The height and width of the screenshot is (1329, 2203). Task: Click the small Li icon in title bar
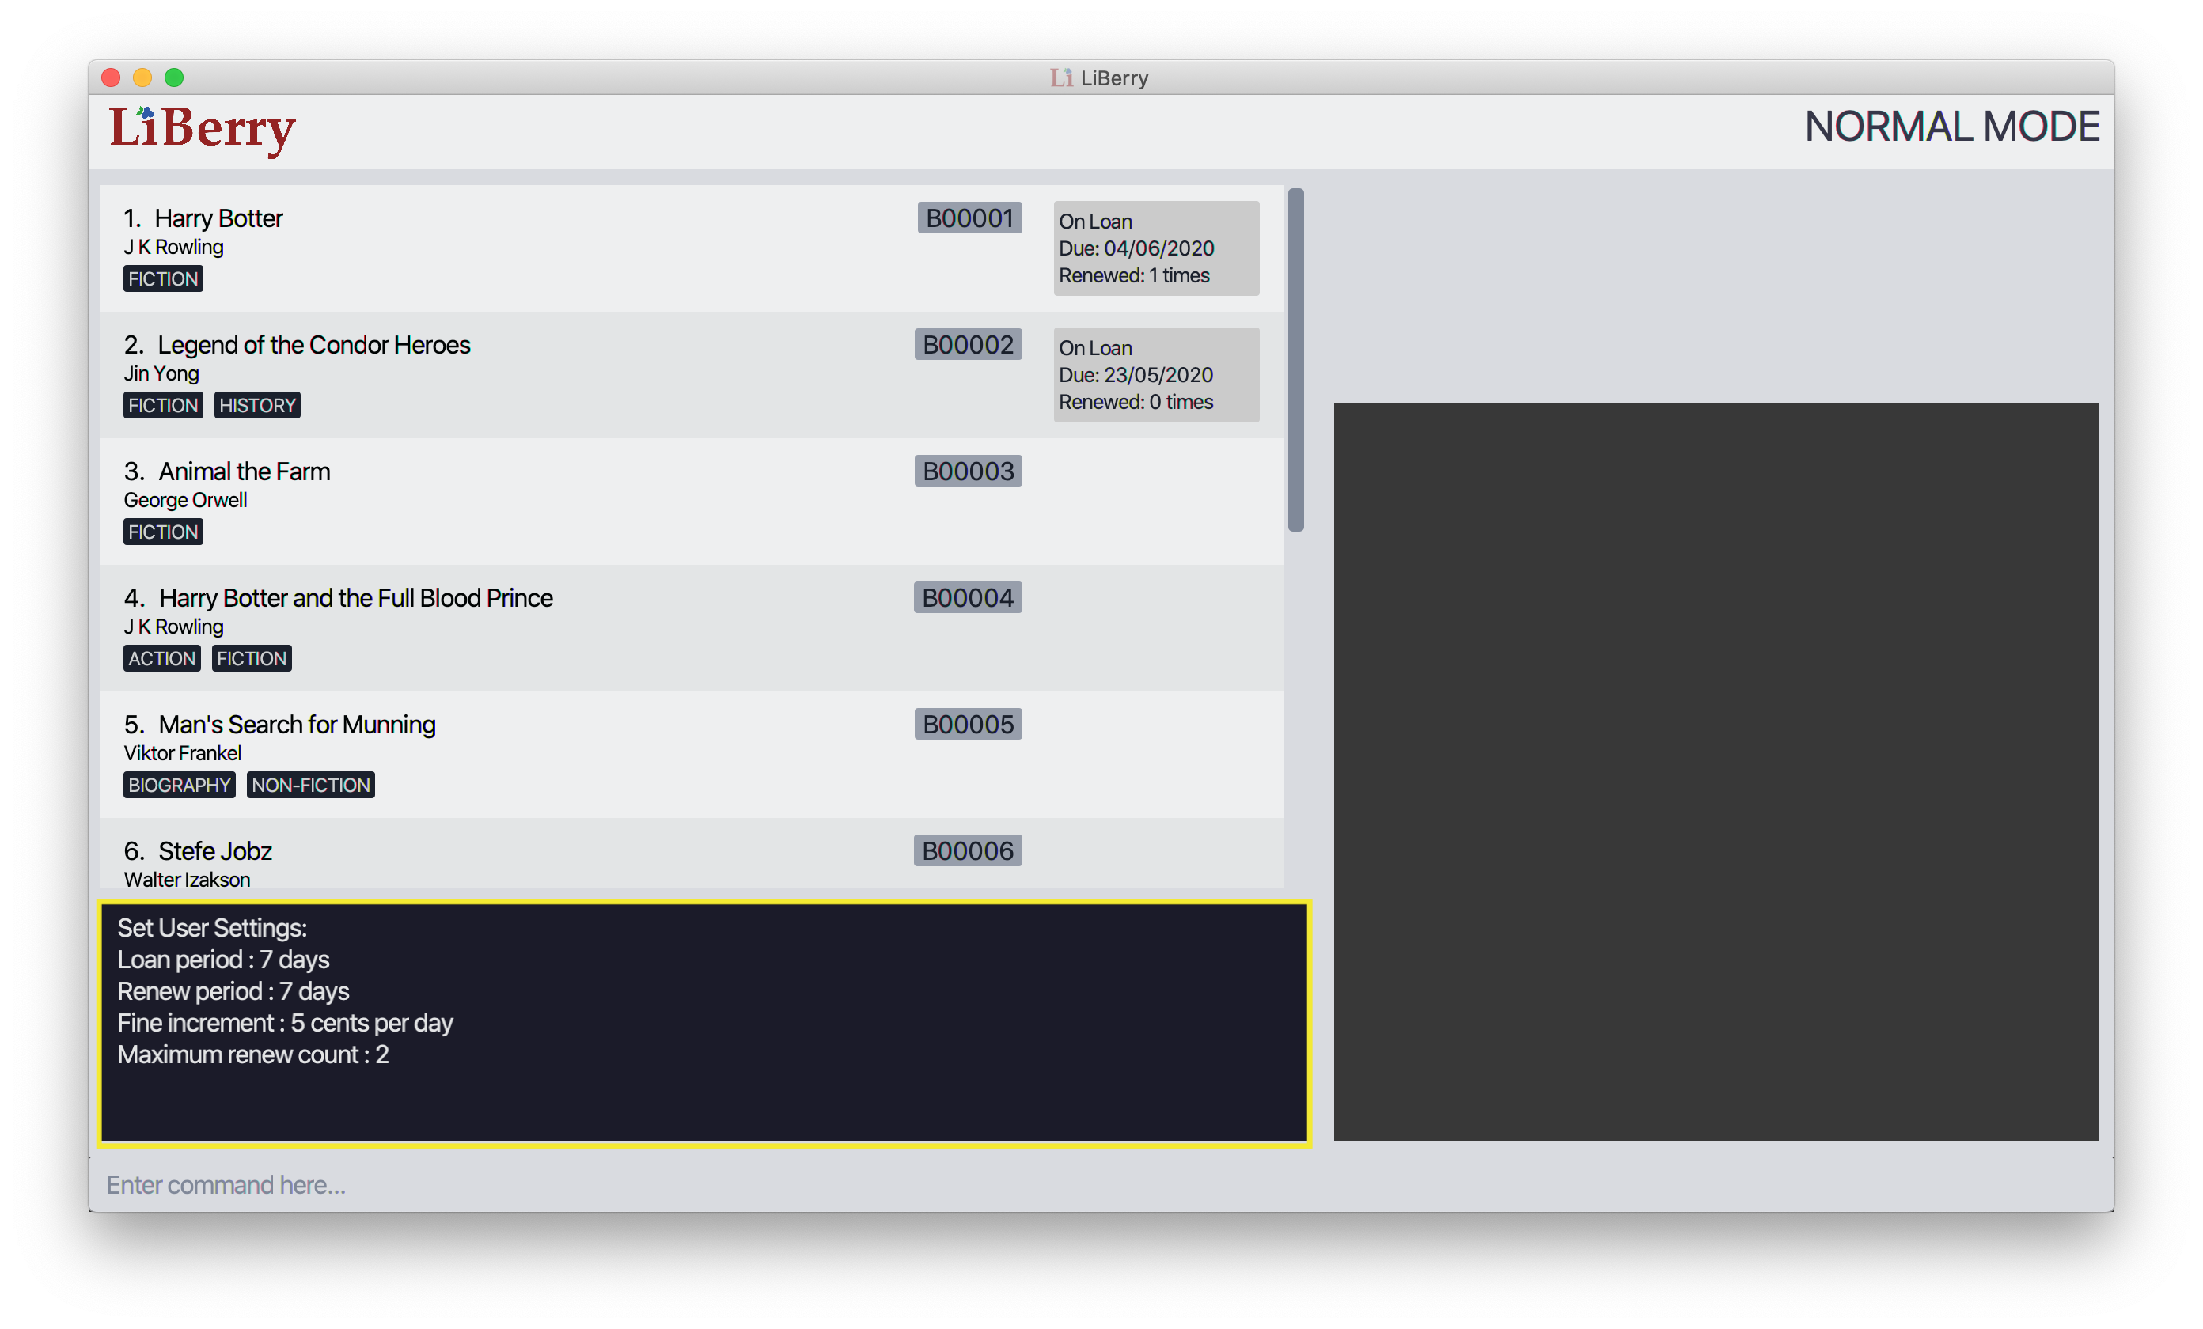point(1060,78)
